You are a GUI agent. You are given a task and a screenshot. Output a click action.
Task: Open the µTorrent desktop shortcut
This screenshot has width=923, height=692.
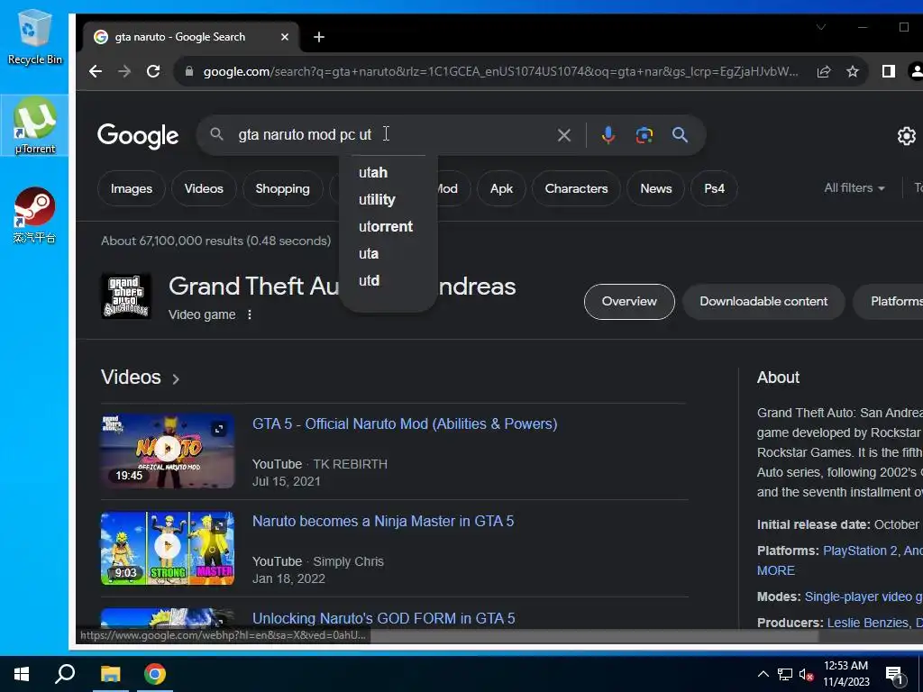coord(35,126)
